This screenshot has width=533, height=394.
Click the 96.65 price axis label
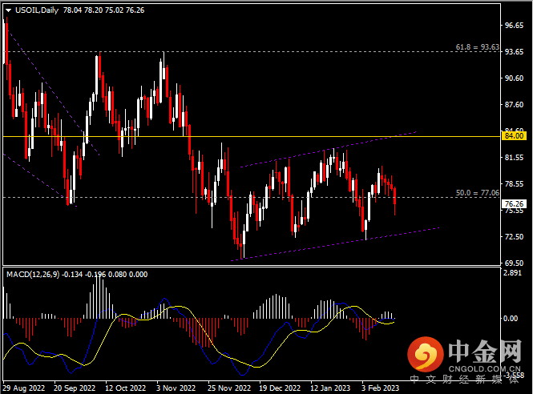click(512, 25)
